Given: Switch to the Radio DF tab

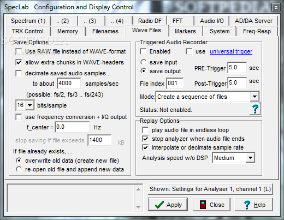Looking at the screenshot, I should [150, 21].
